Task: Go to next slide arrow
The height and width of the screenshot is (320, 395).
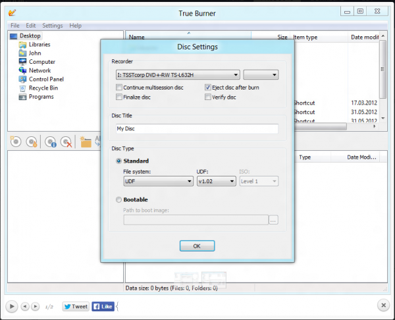Action: tap(36, 306)
